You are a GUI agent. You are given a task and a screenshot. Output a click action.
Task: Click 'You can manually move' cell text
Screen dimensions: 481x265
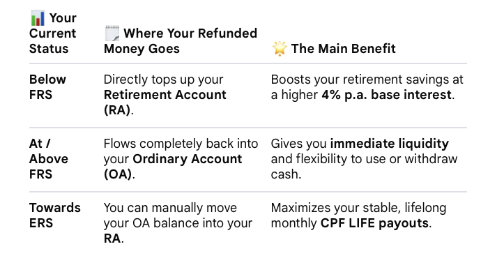tap(170, 208)
